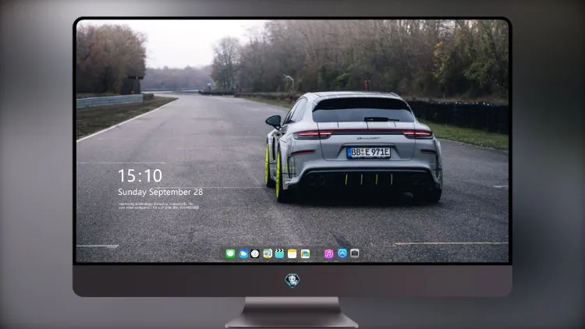
Task: Launch the pink iTunes music app
Action: click(x=328, y=254)
